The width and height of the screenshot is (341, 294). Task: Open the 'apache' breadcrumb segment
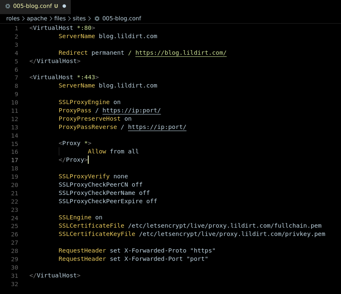click(x=37, y=18)
